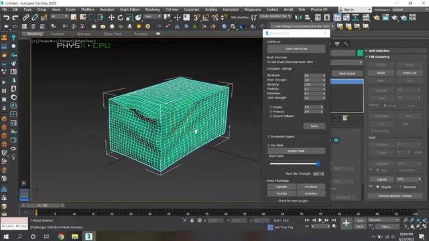The height and width of the screenshot is (241, 429).
Task: Open Select by Name tool
Action: tap(82, 17)
